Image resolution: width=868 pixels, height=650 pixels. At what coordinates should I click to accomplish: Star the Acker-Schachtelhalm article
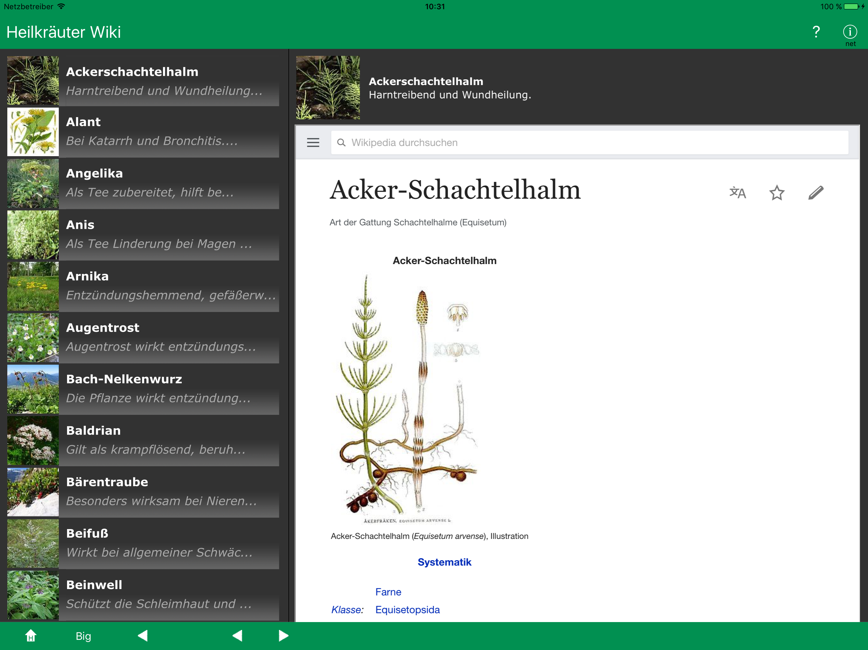tap(776, 192)
